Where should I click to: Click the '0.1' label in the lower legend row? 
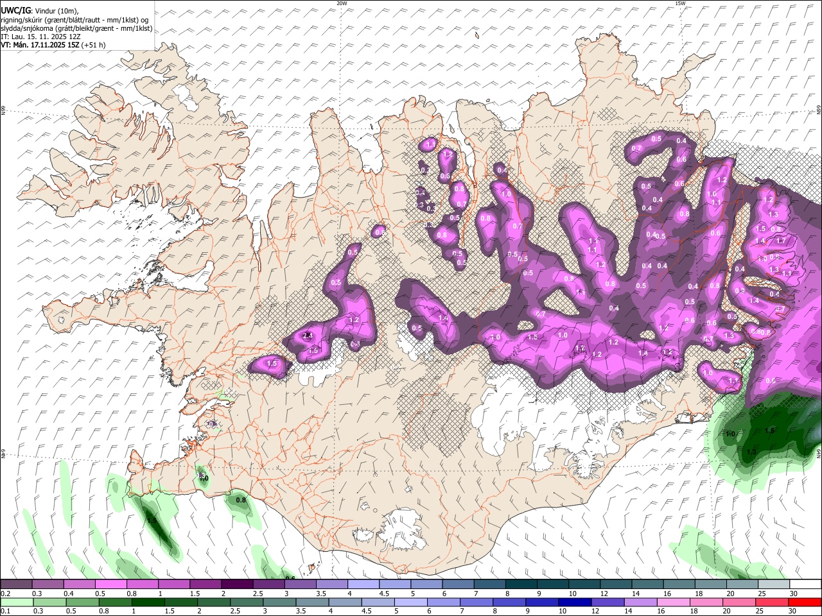(5, 611)
